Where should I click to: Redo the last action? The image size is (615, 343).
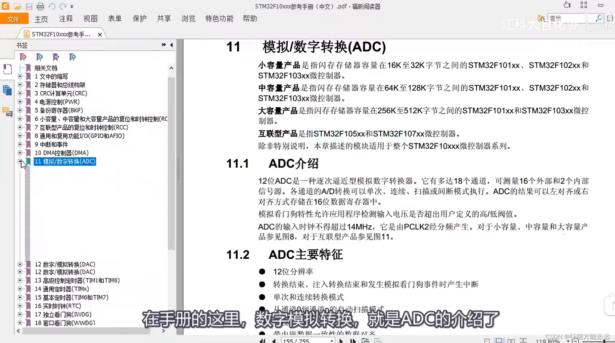(x=63, y=6)
